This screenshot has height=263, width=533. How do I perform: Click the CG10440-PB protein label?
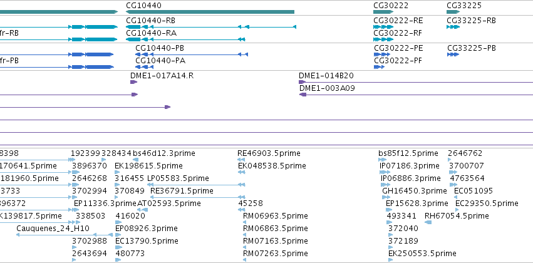coord(160,48)
